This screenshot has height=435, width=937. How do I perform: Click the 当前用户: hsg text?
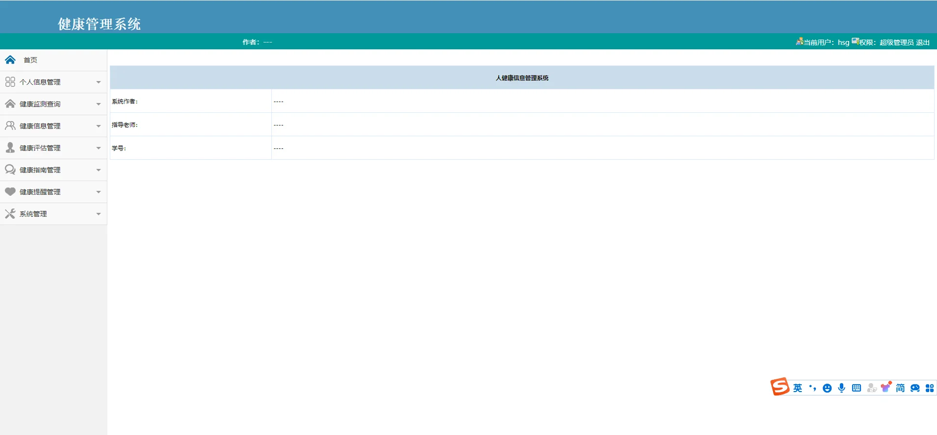point(827,42)
